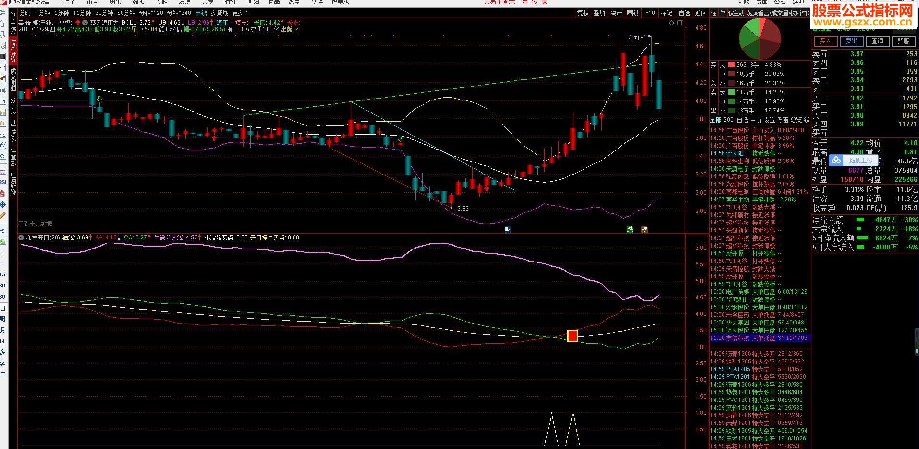Click the 买 大 bright red legend swatch

[x=732, y=65]
